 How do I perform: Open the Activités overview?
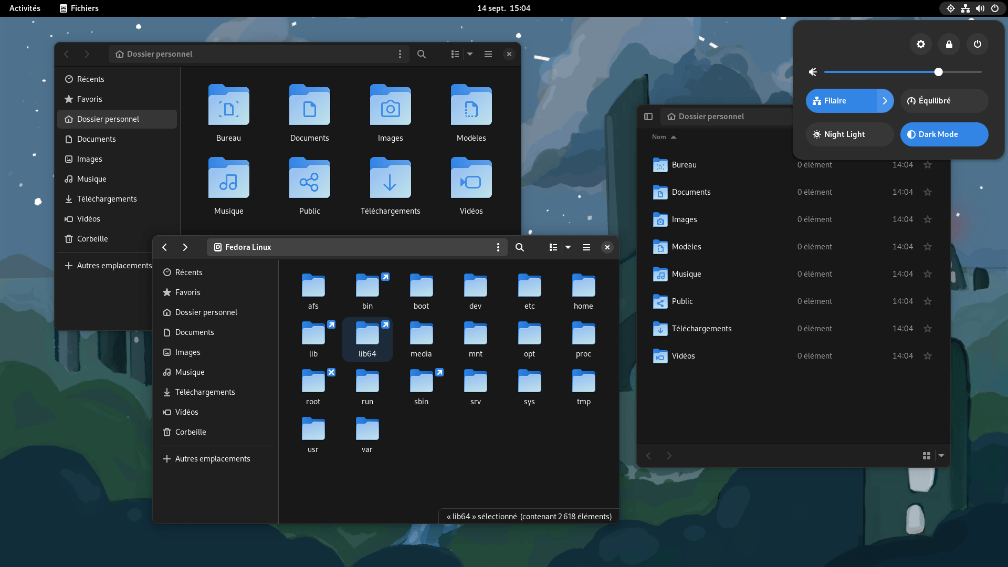pyautogui.click(x=24, y=8)
